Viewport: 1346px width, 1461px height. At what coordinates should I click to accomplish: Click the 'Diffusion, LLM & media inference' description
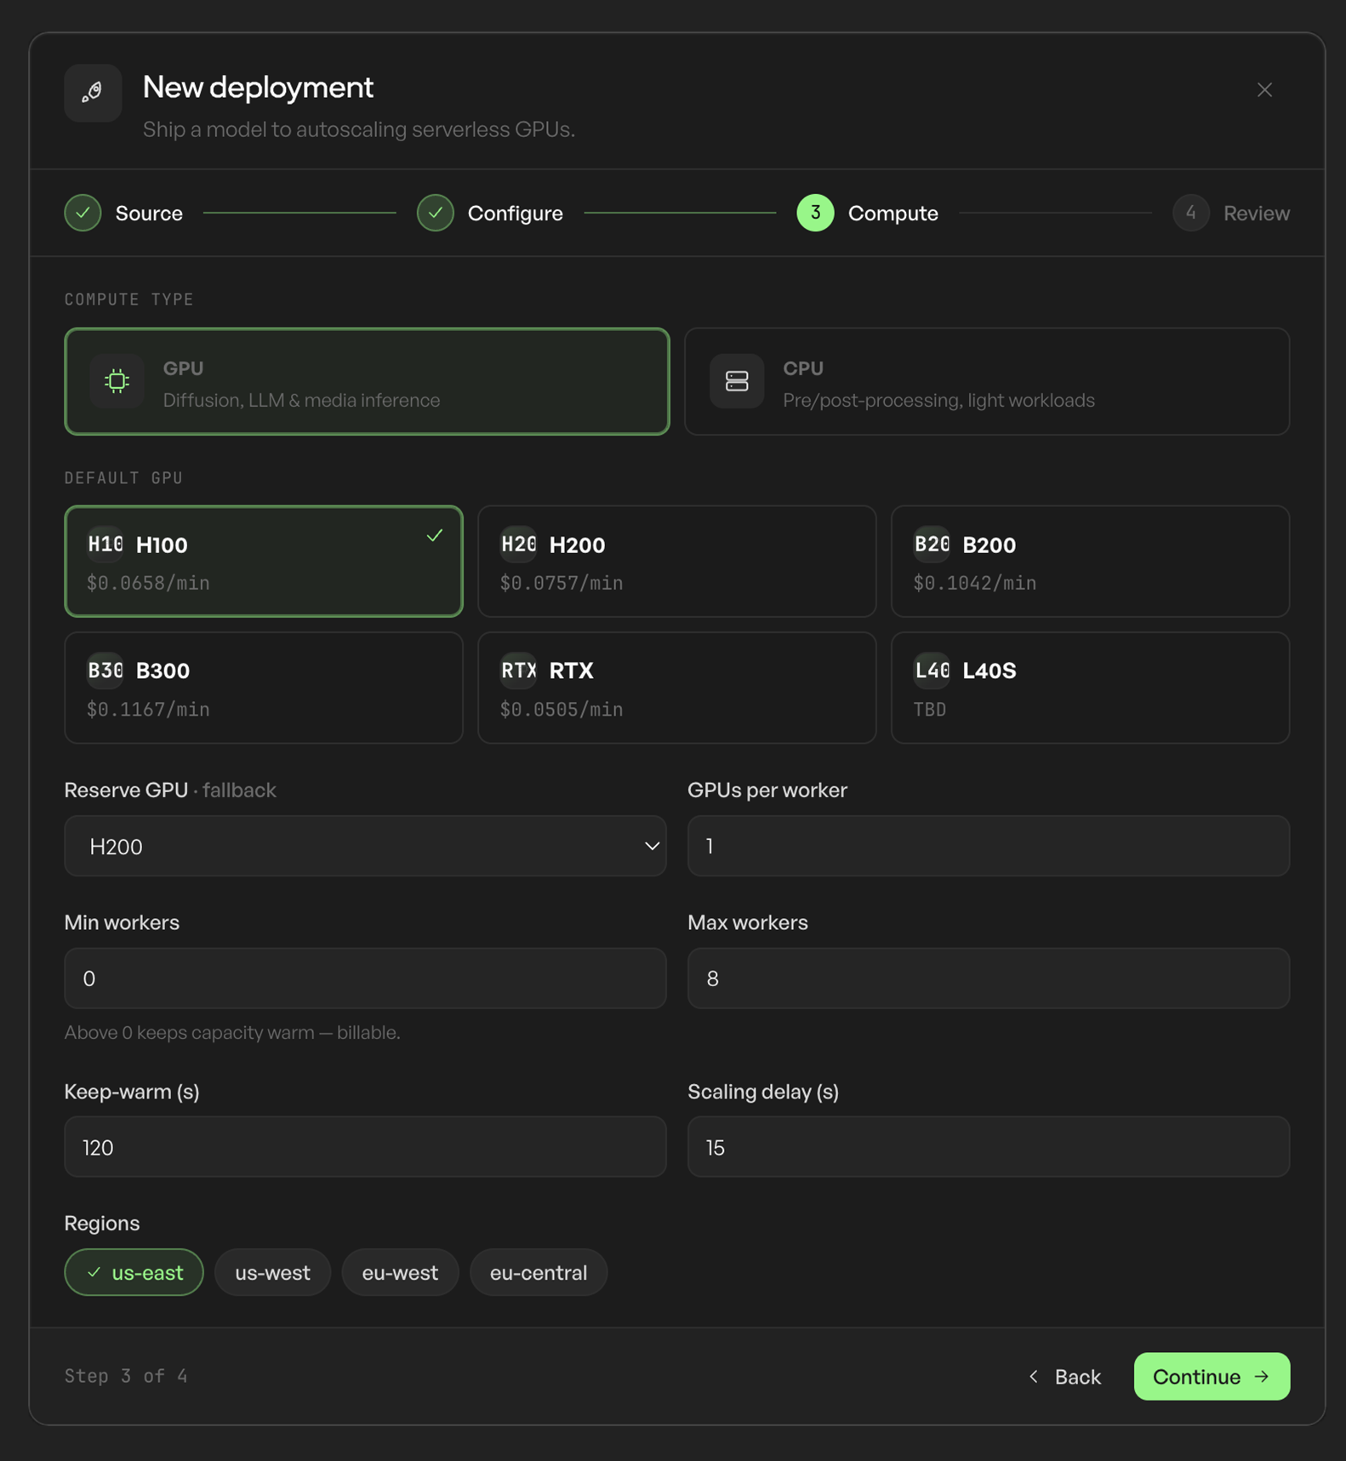[301, 400]
